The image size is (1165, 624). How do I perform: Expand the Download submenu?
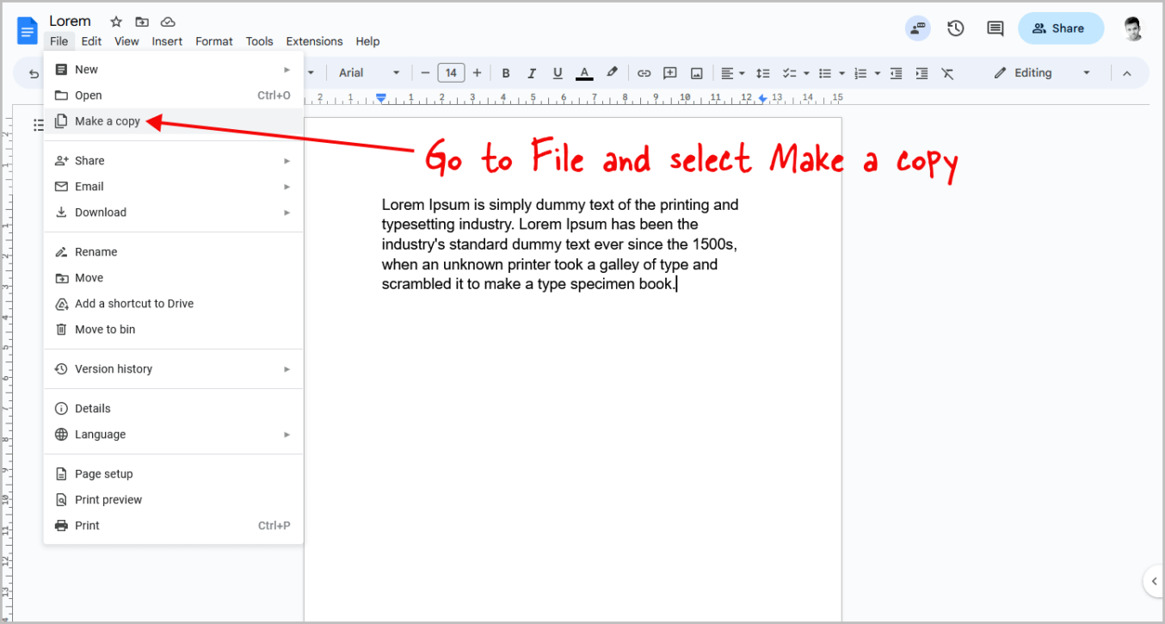click(173, 213)
